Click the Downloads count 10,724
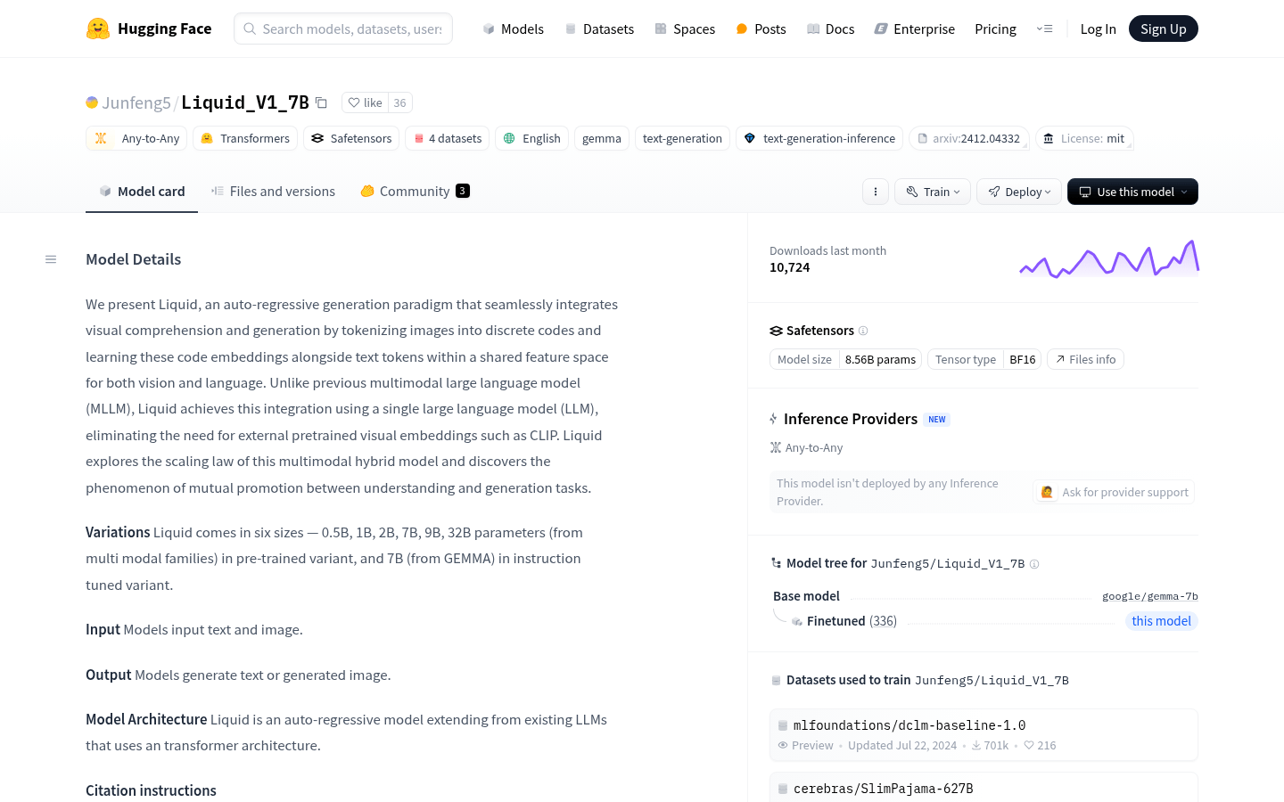 (x=790, y=267)
